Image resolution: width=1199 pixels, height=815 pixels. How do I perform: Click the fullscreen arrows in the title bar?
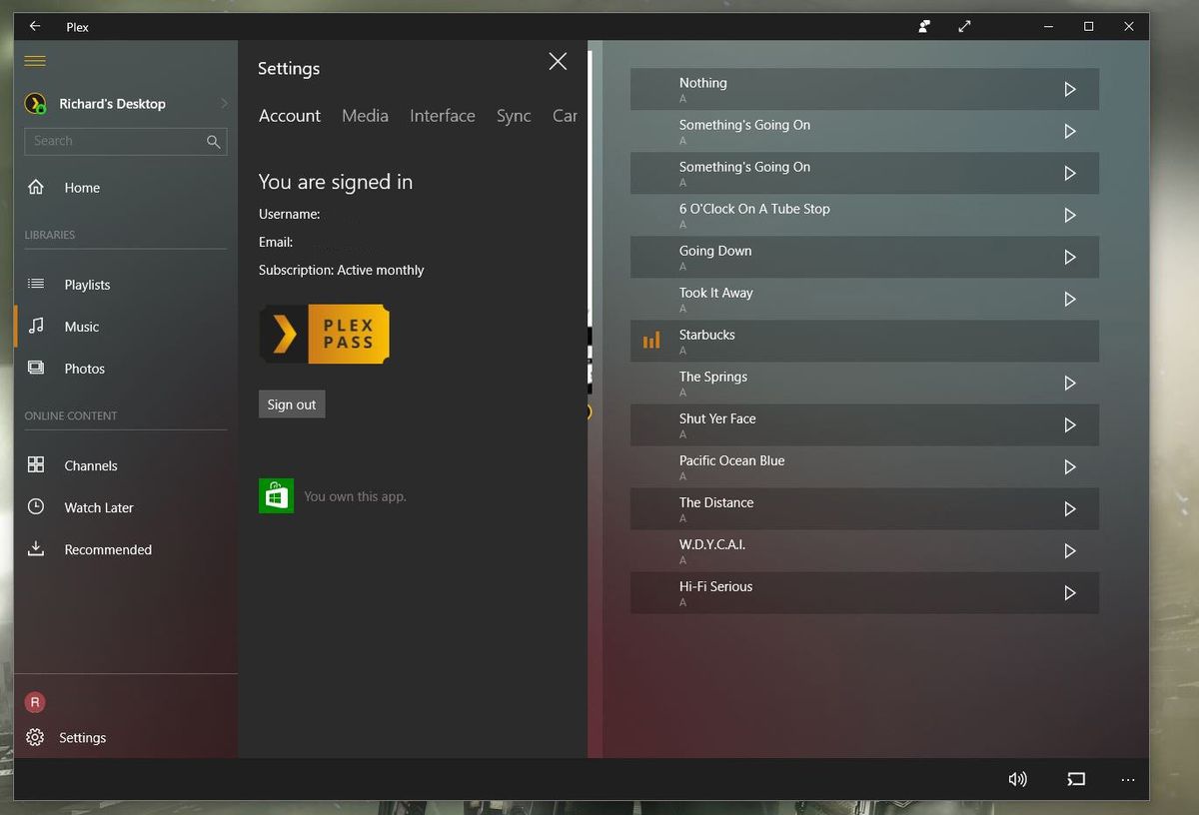pos(964,26)
